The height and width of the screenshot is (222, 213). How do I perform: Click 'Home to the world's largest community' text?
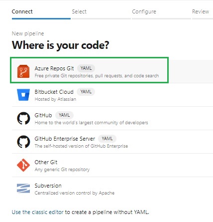[x=91, y=123]
